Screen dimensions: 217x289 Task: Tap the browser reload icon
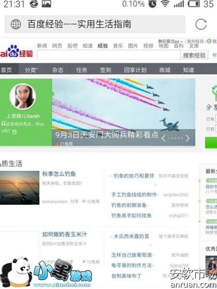(x=201, y=24)
